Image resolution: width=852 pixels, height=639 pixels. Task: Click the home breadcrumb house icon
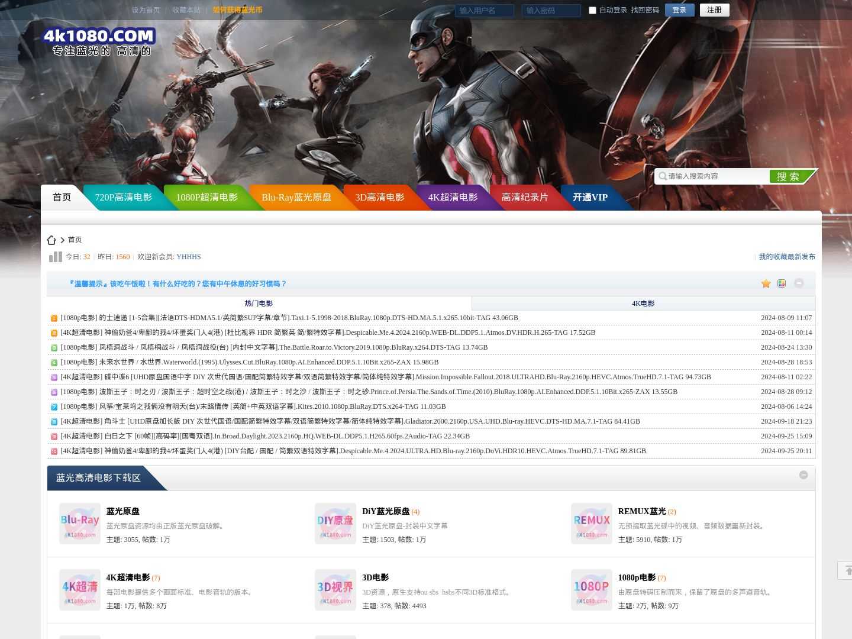point(51,240)
